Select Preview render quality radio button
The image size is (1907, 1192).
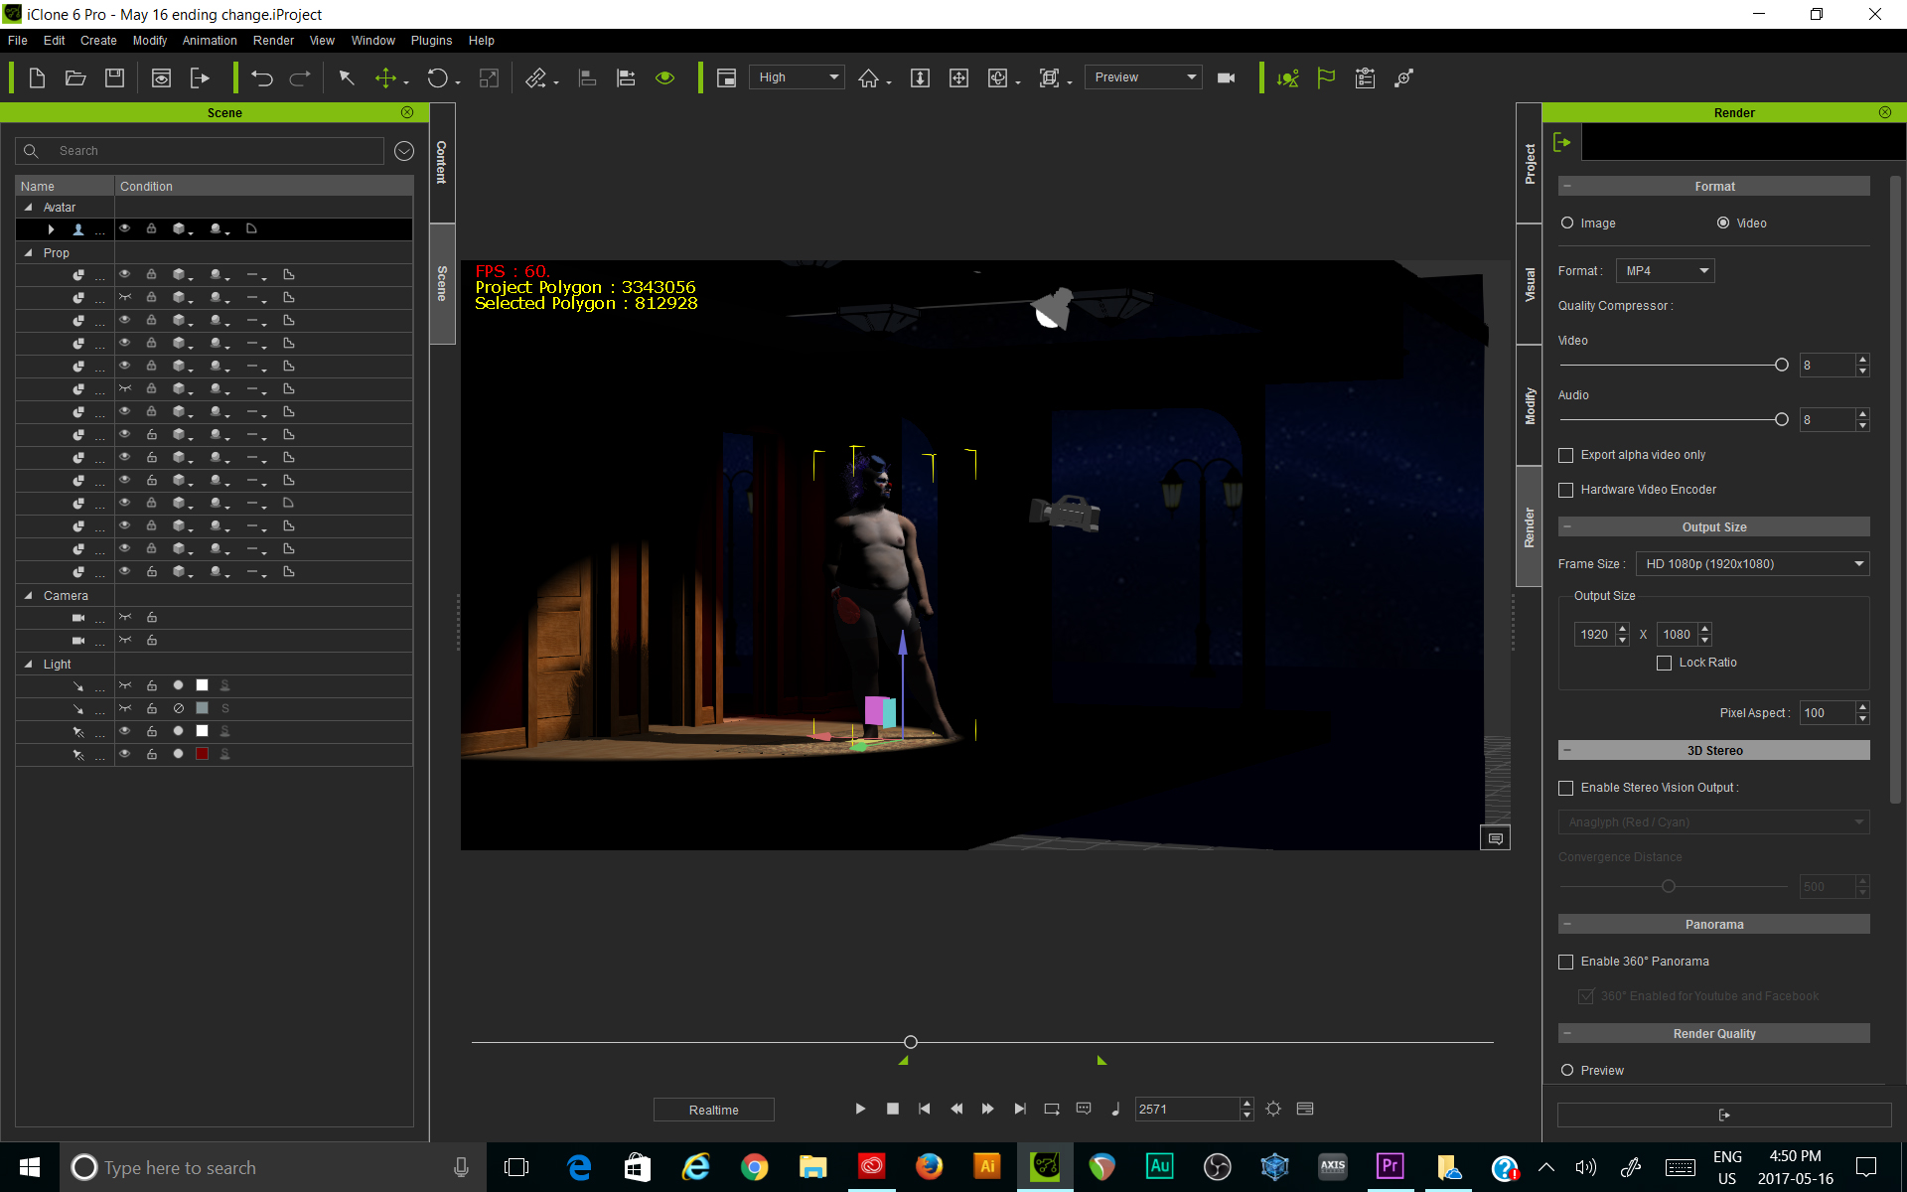coord(1567,1070)
